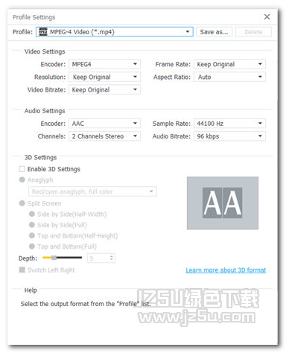Open the Sample Rate 44100 Hz dropdown
The width and height of the screenshot is (286, 353).
click(229, 124)
